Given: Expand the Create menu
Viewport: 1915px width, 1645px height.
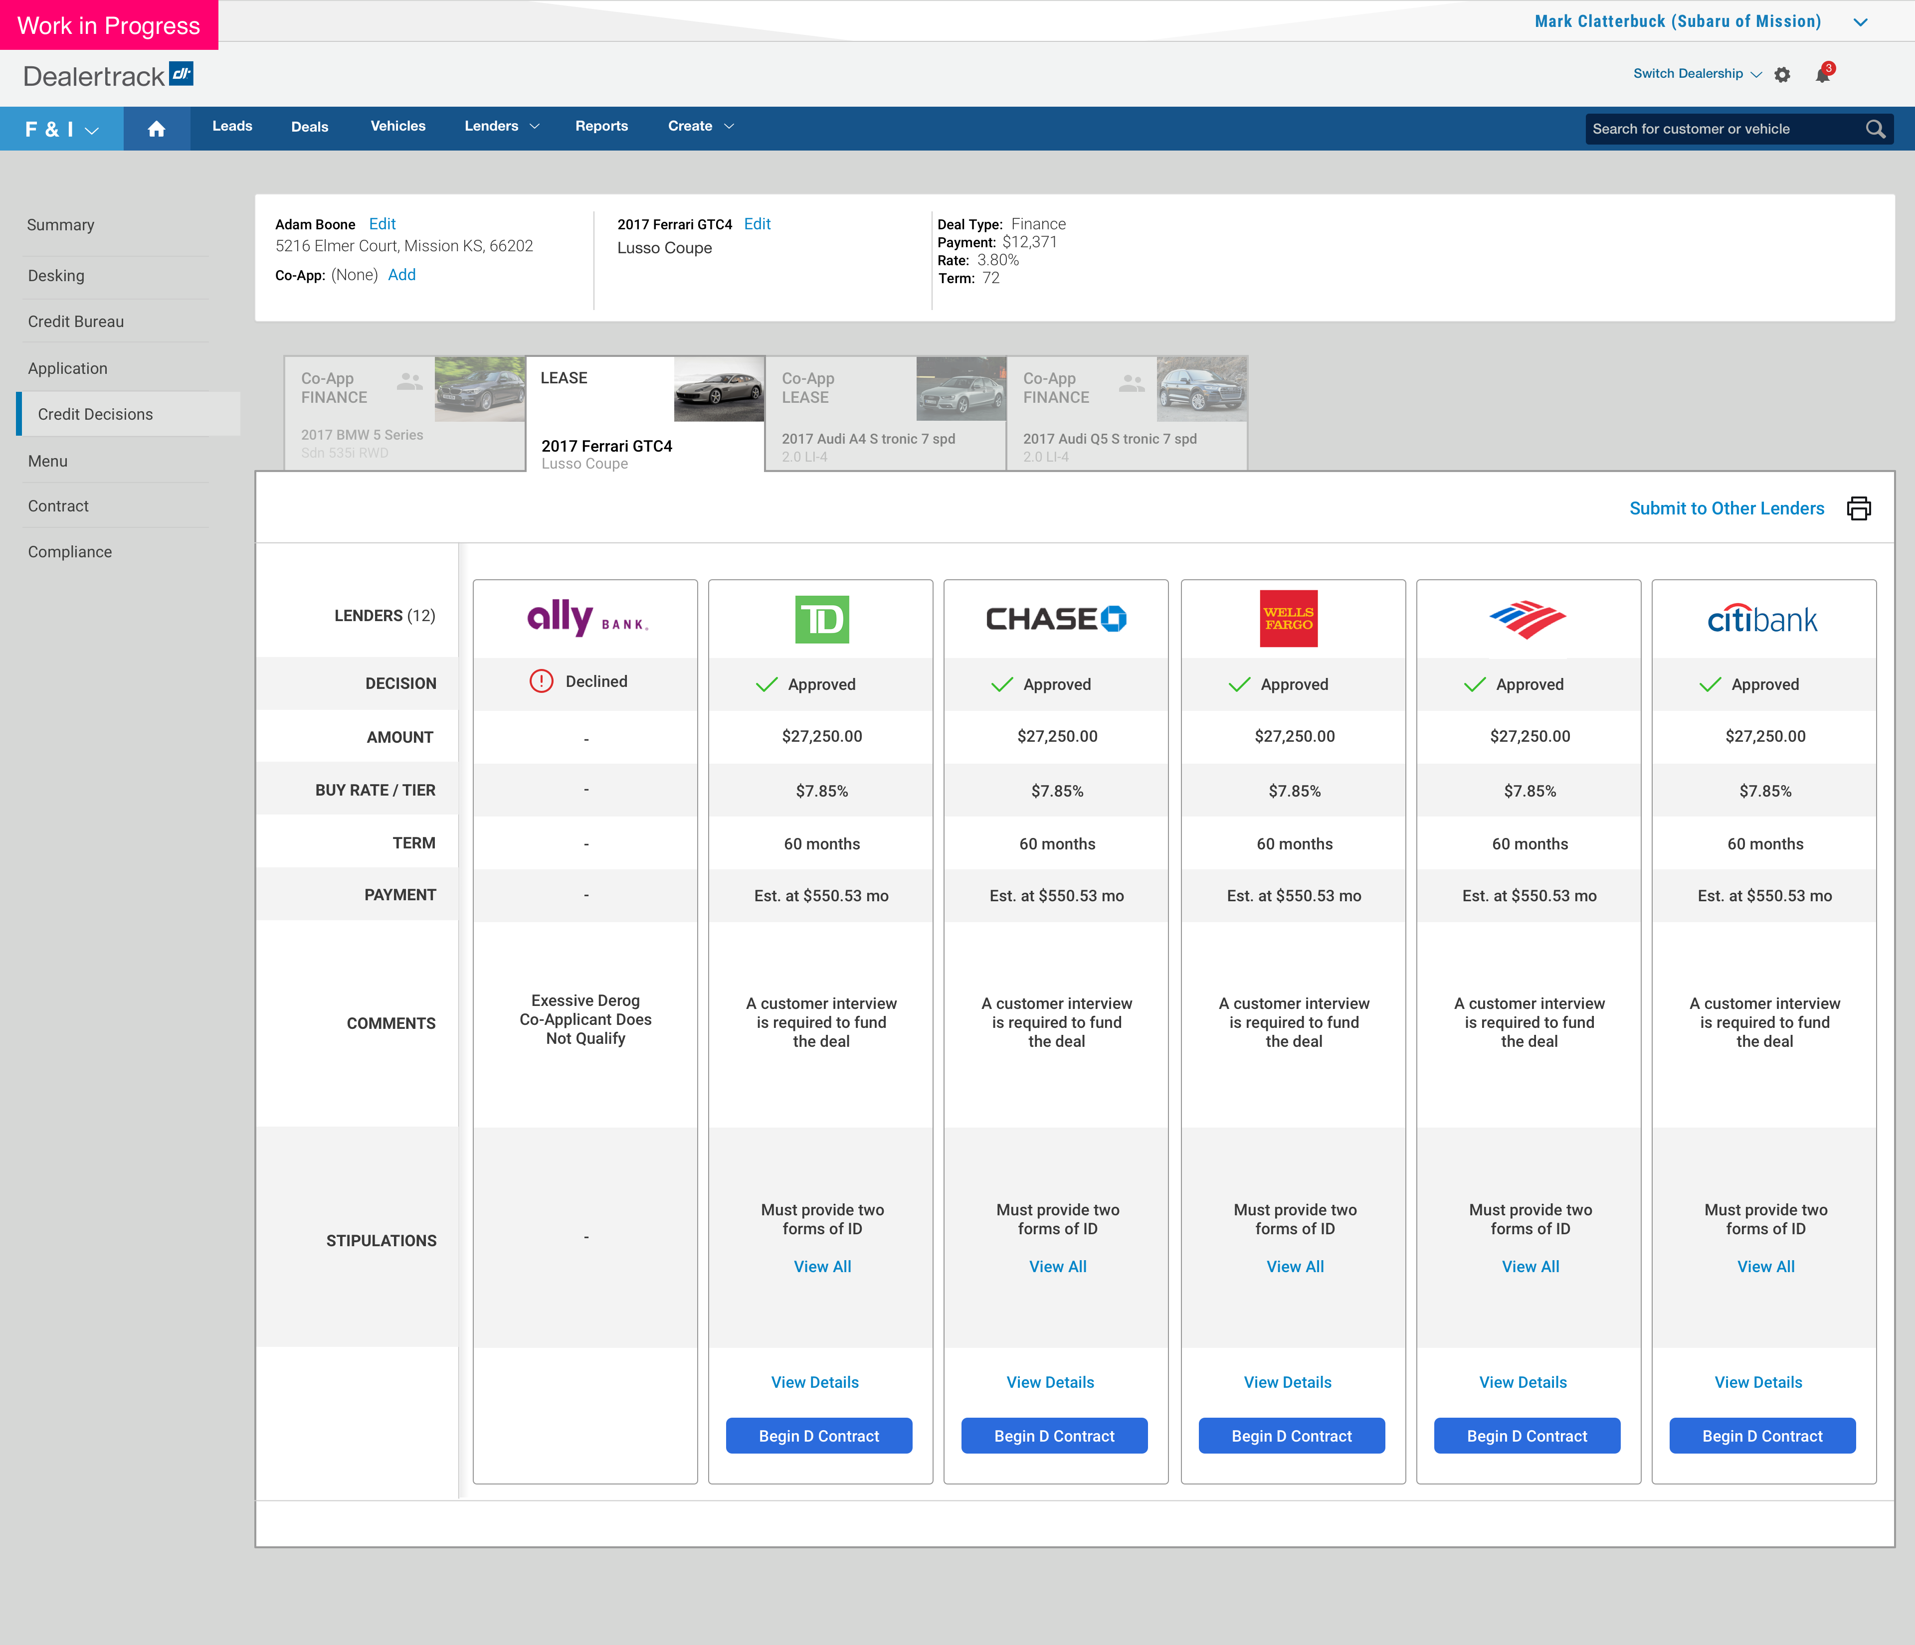Looking at the screenshot, I should 701,127.
